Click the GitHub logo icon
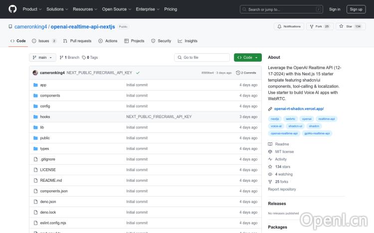374x233 pixels. click(x=12, y=9)
